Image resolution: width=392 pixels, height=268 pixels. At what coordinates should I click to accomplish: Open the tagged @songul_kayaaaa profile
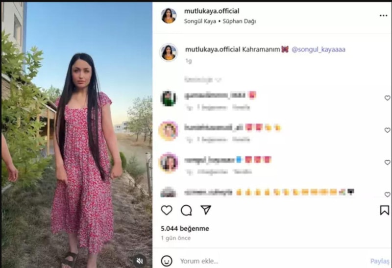coord(318,49)
